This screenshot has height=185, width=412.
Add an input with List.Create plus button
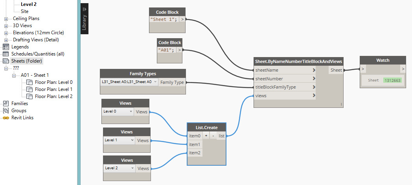coord(206,136)
